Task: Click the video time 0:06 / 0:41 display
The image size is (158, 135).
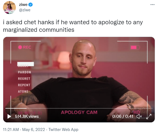Action: point(123,116)
